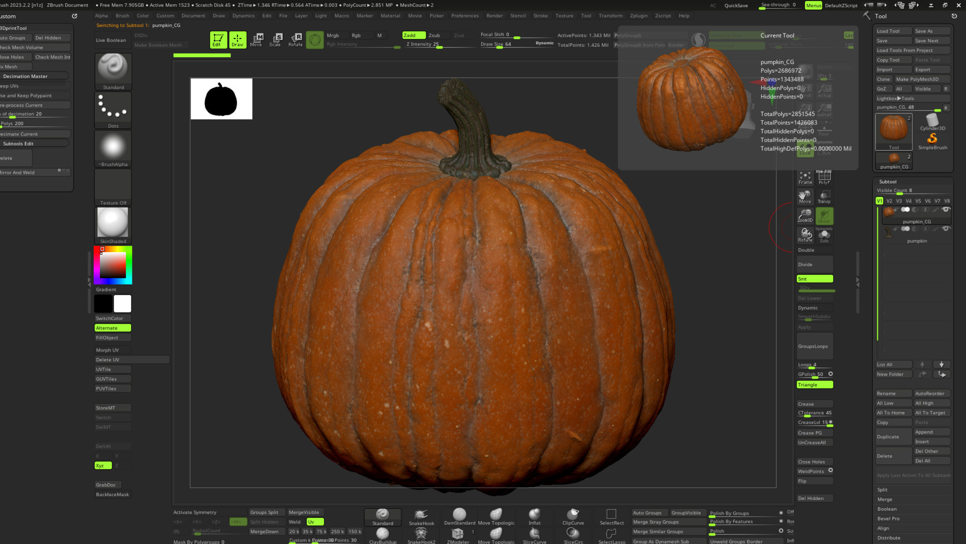Select the Move transform tool in top shelf
The image size is (966, 544).
[x=256, y=40]
